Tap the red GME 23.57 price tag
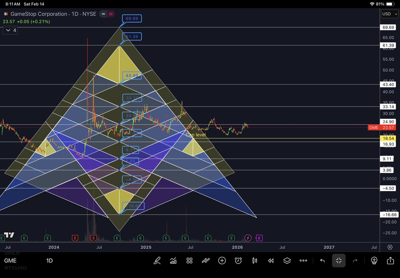 click(x=382, y=127)
